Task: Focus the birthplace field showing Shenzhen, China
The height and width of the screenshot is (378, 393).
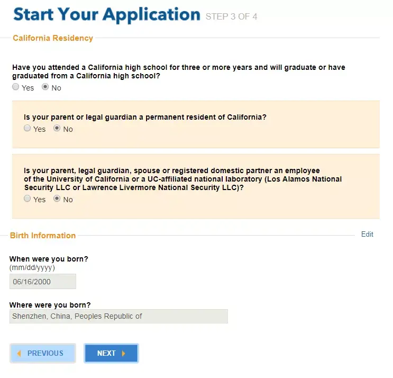Action: (x=118, y=317)
